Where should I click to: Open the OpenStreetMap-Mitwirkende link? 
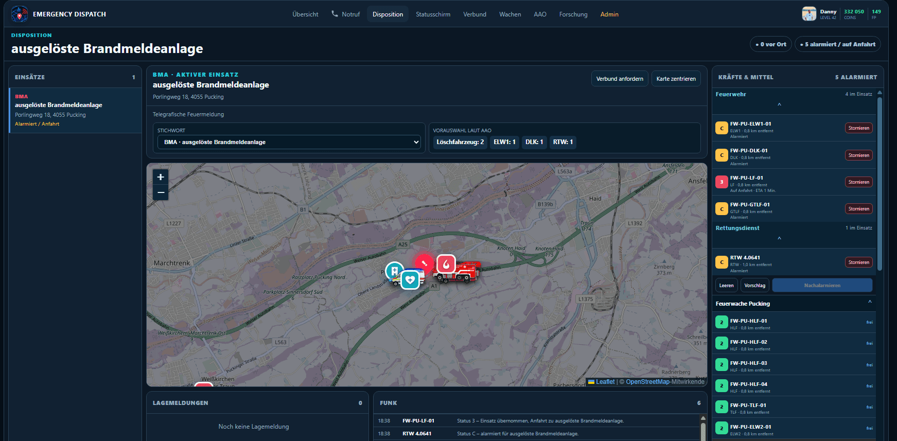[665, 382]
